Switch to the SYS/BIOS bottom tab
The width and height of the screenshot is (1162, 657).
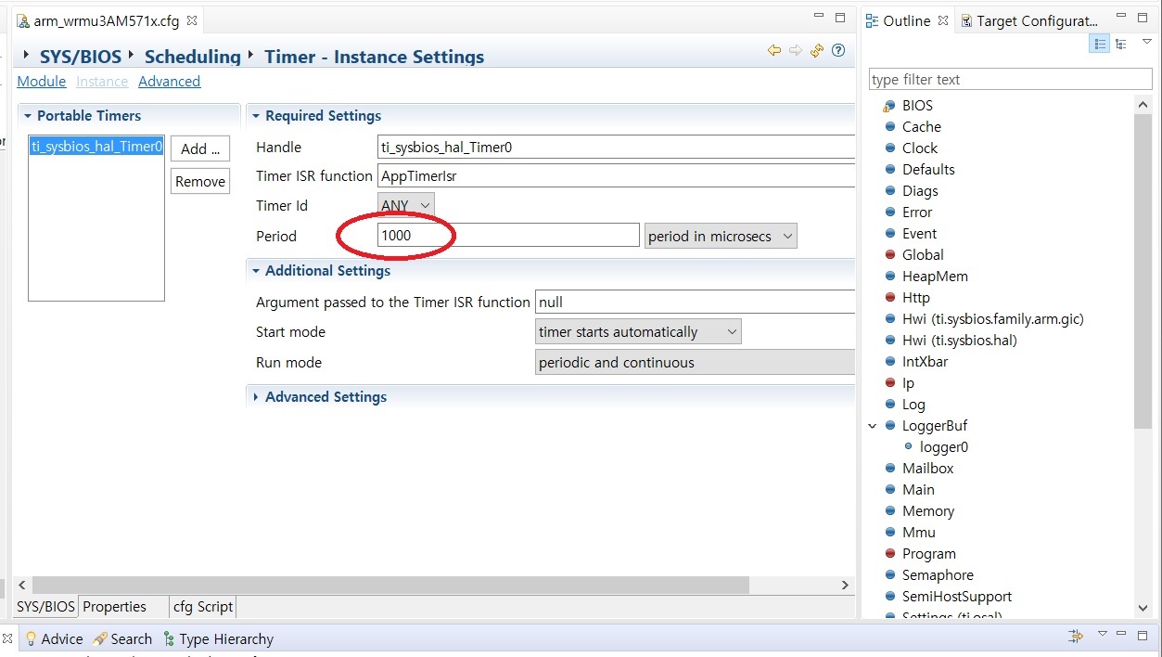(x=45, y=607)
